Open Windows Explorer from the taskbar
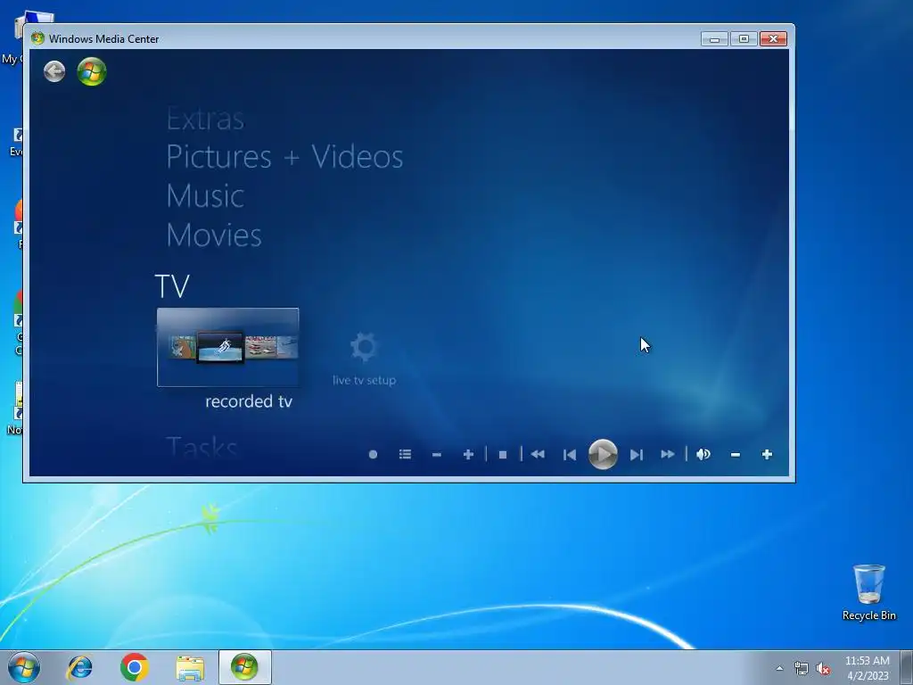The image size is (913, 685). pyautogui.click(x=190, y=667)
